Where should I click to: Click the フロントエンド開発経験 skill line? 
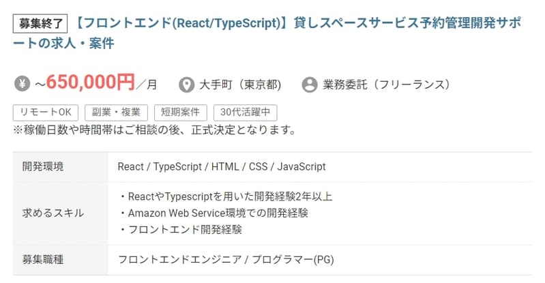click(x=180, y=229)
